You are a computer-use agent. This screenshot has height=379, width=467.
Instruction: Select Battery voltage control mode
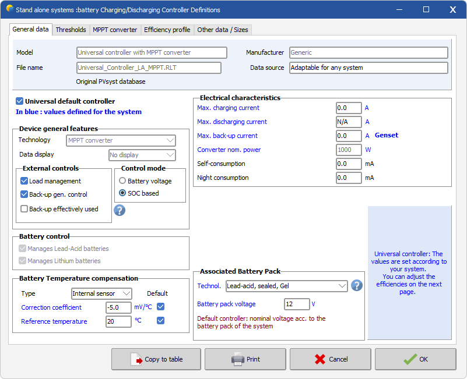122,181
